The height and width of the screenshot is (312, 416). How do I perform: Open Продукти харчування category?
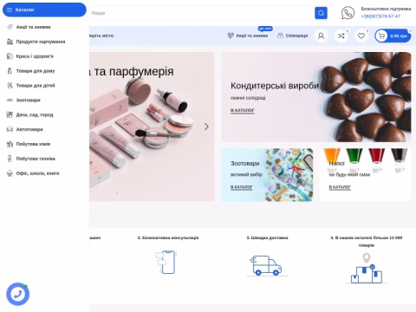(x=41, y=42)
